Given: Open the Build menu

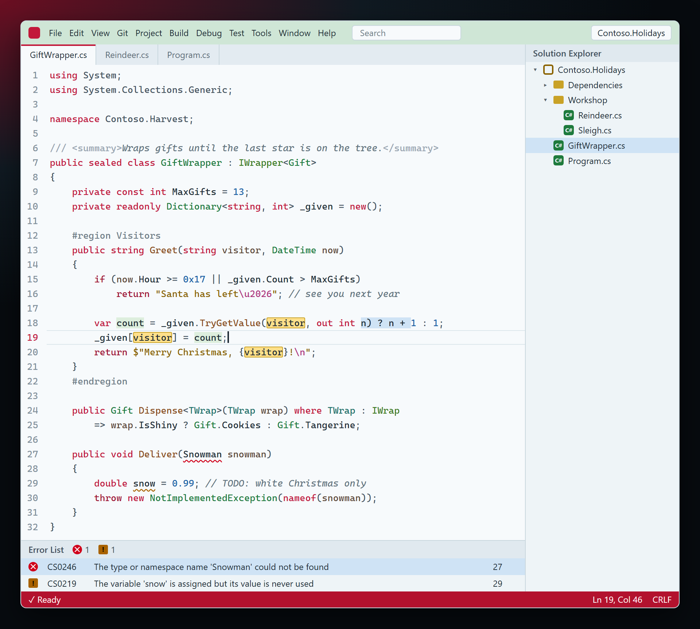Looking at the screenshot, I should pos(179,33).
